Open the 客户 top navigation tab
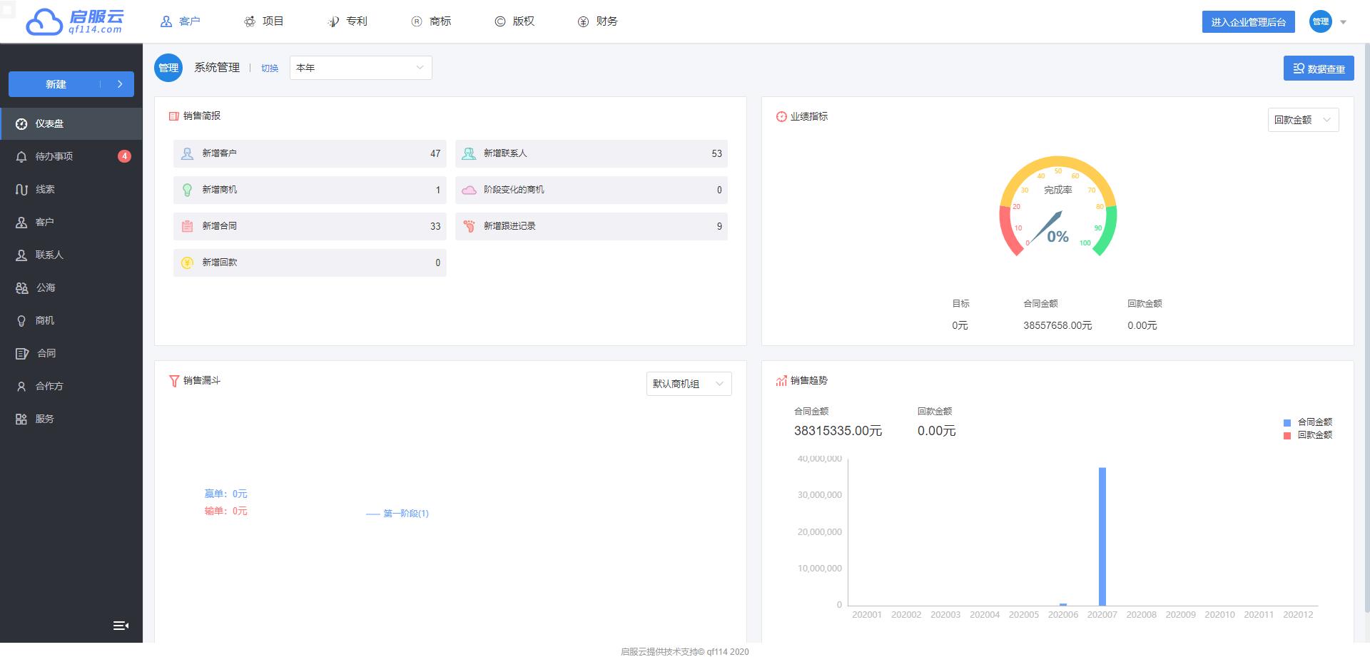The image size is (1370, 657). click(180, 21)
